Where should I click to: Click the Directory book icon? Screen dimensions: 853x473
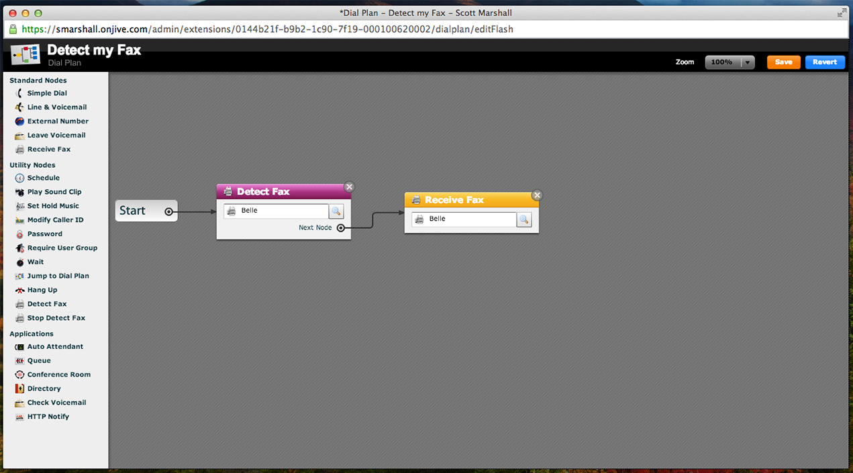tap(19, 388)
